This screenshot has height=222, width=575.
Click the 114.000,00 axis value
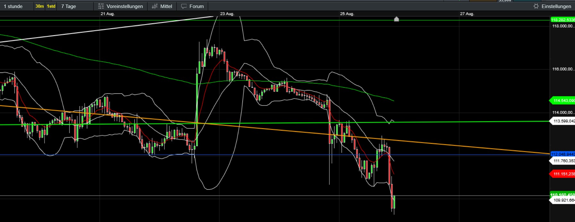click(x=563, y=113)
